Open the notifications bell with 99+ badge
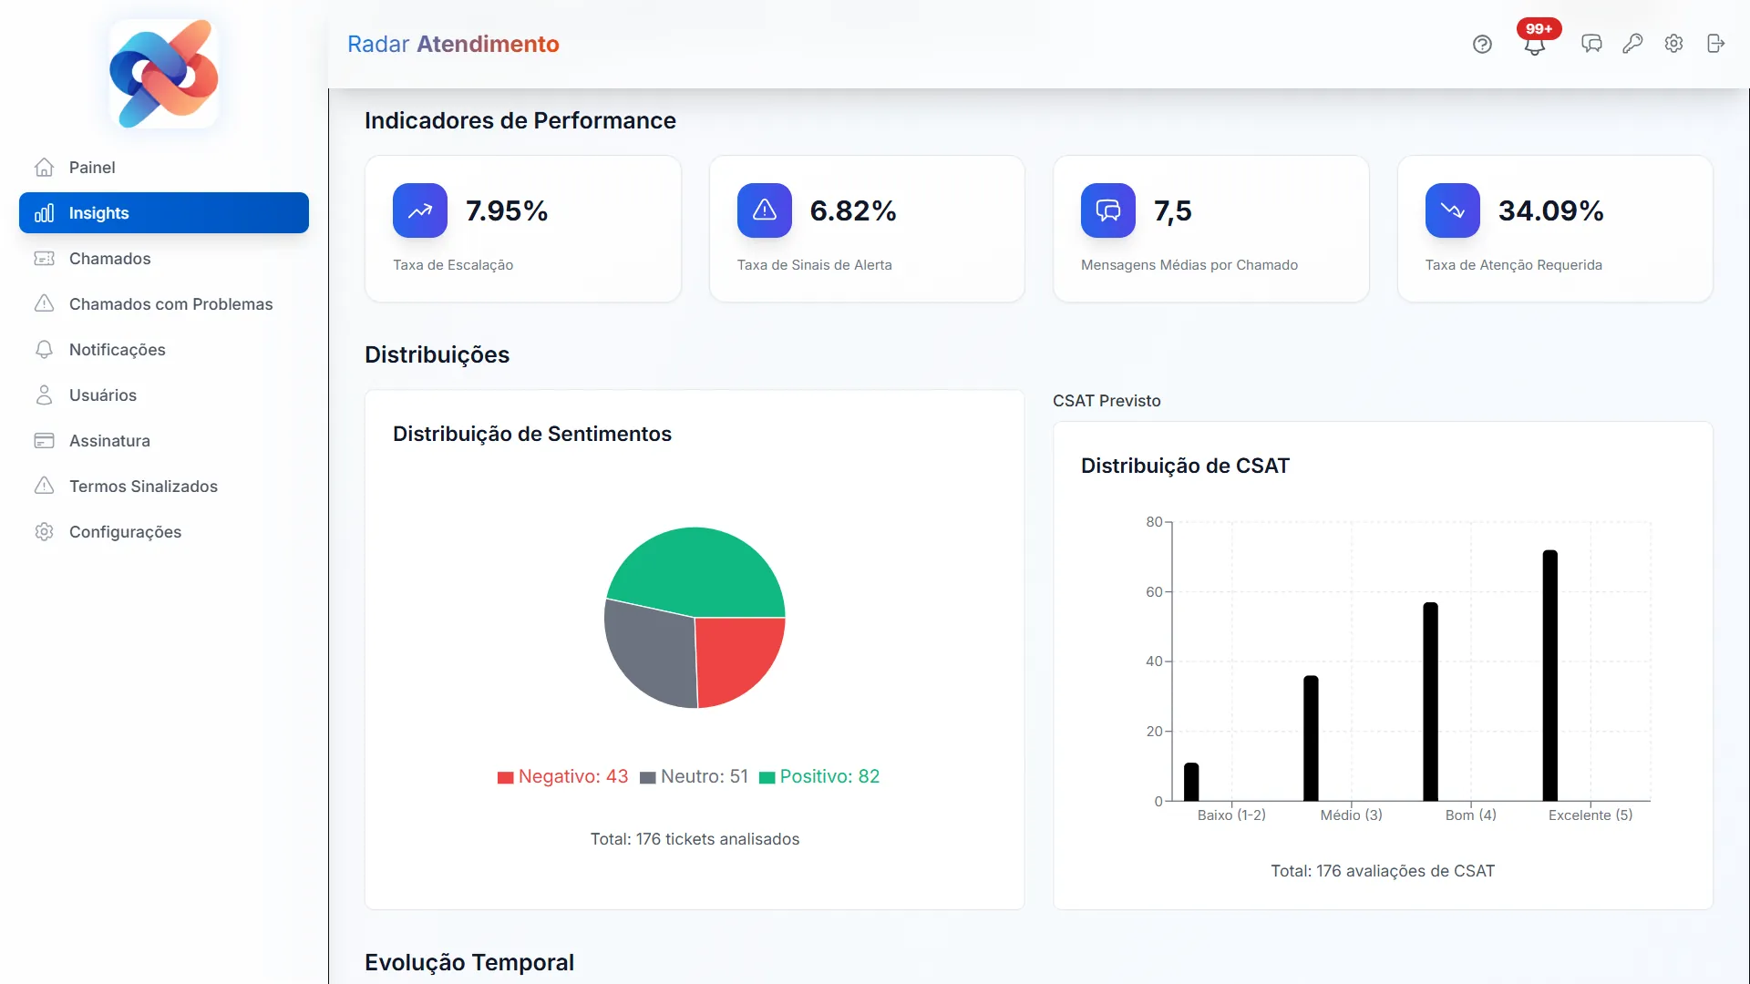 point(1535,45)
